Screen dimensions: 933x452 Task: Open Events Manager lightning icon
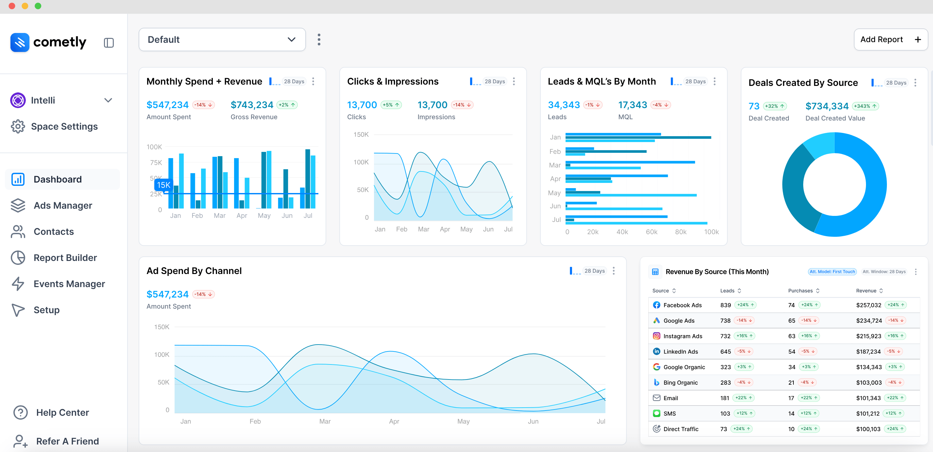pos(18,284)
